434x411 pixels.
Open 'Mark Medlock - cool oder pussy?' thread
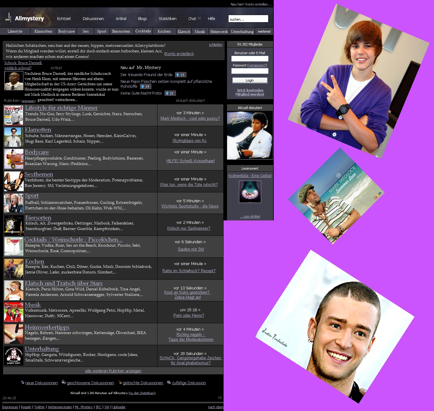pos(190,119)
